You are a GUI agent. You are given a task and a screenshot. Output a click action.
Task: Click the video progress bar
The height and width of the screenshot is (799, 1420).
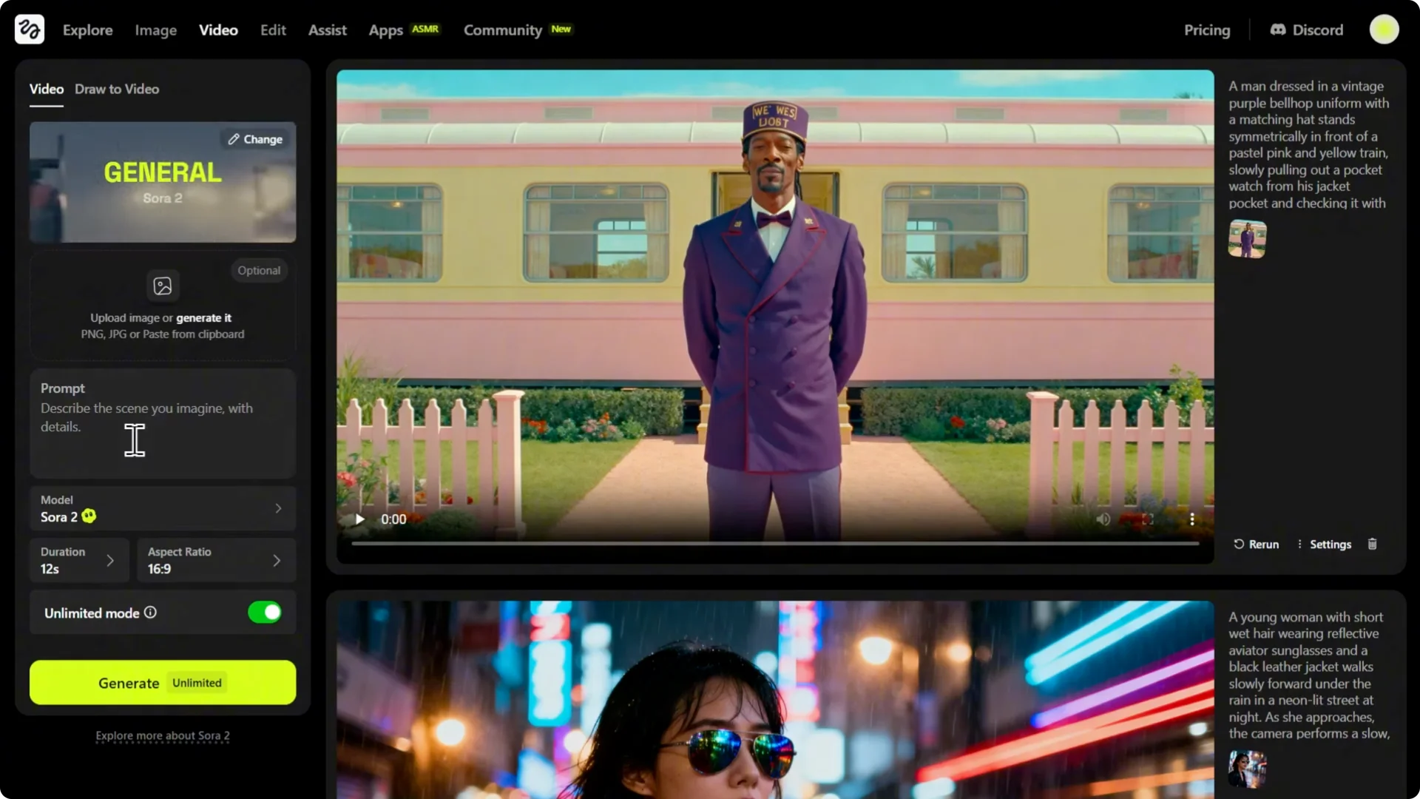[x=774, y=544]
